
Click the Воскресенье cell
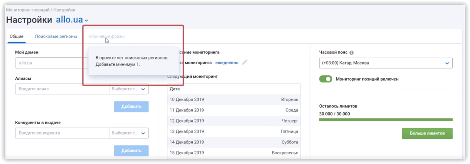pos(285,153)
